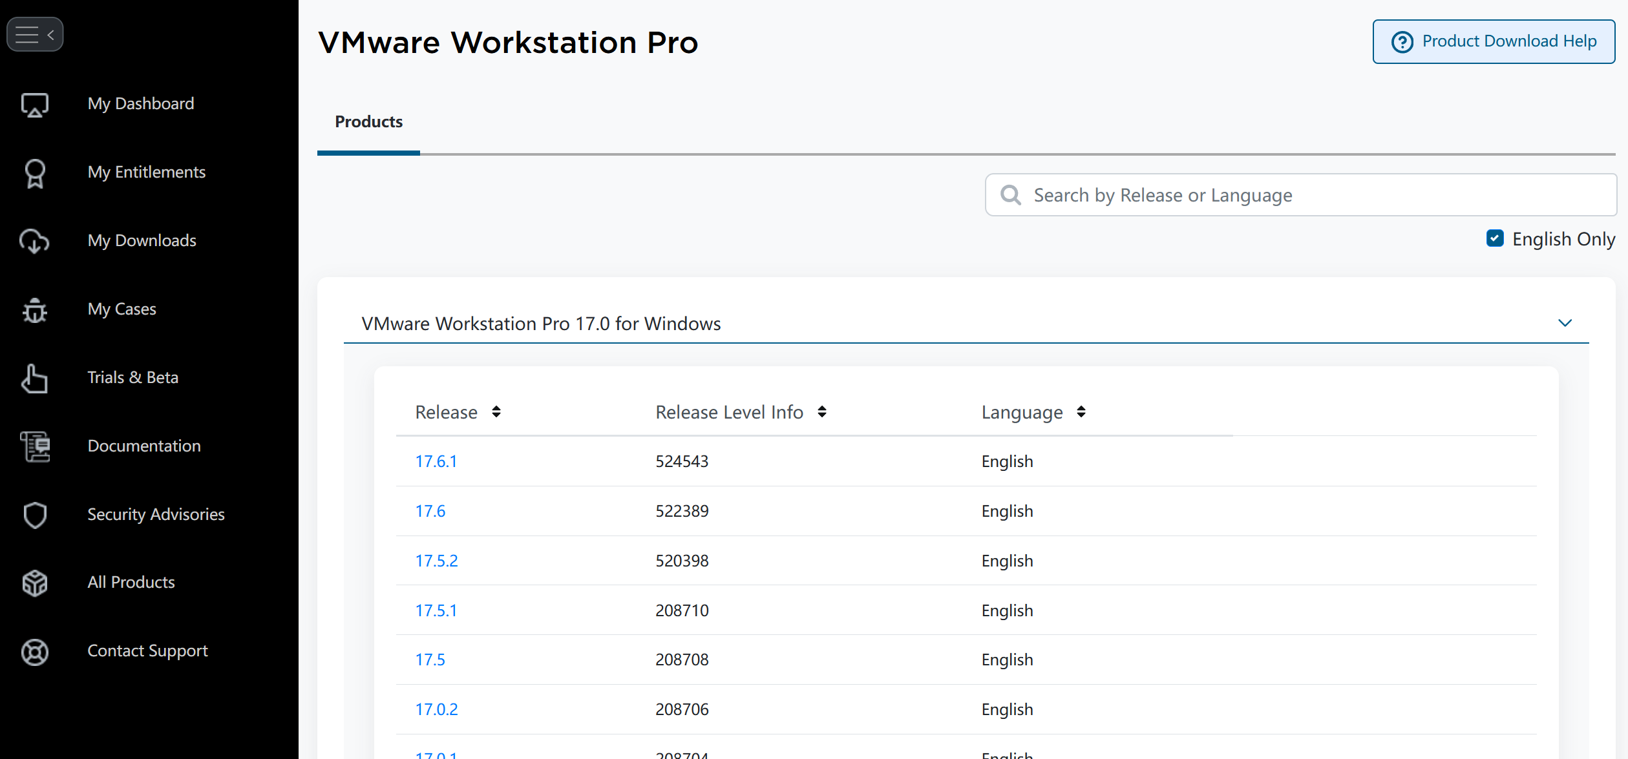The image size is (1628, 759).
Task: Click the All Products cube icon
Action: coord(35,583)
